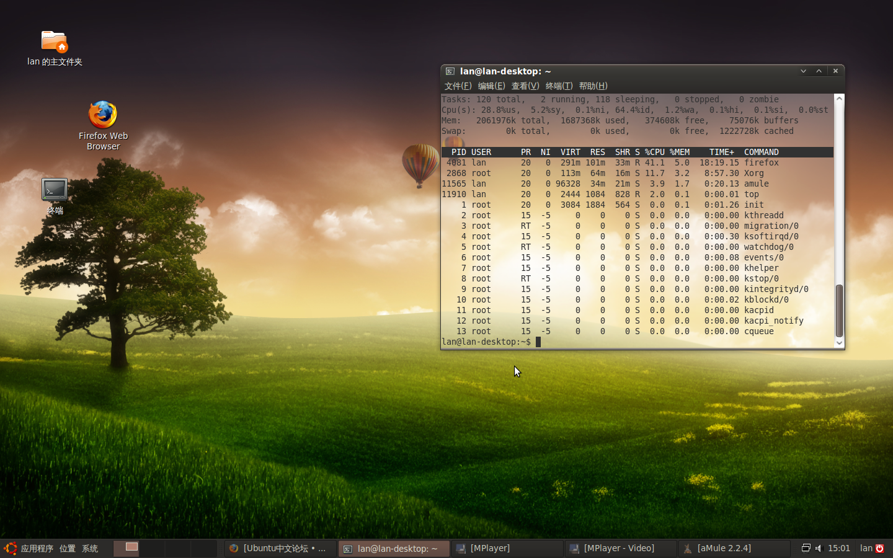Open the 帮助(H) menu in terminal
The image size is (893, 558).
[593, 86]
